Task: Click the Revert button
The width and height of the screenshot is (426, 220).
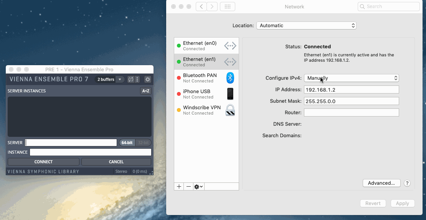Action: pyautogui.click(x=373, y=204)
